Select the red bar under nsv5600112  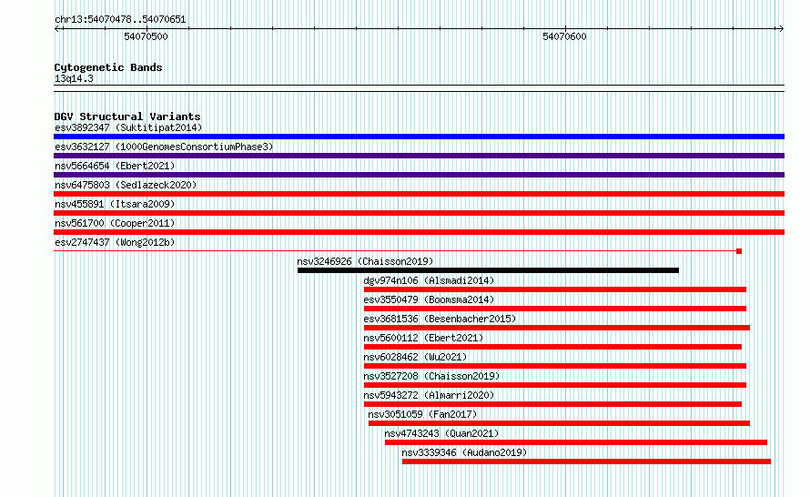(552, 347)
